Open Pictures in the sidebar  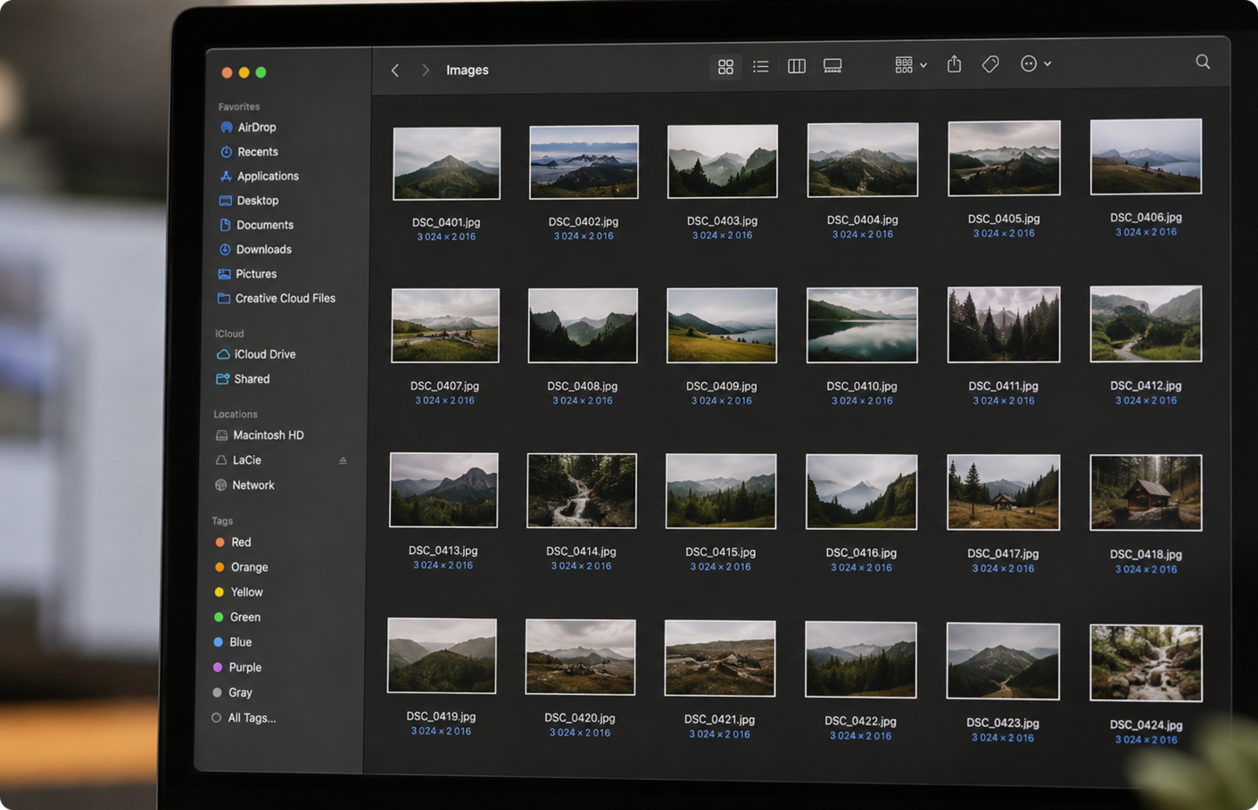coord(247,274)
